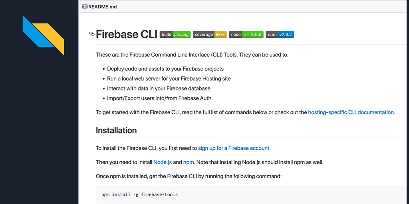Click the Installation section heading
The image size is (409, 204).
click(116, 130)
